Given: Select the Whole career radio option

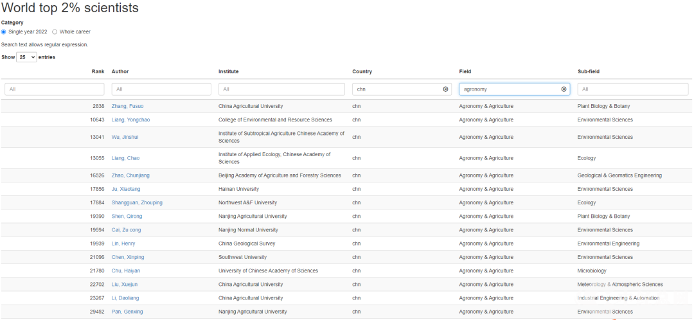Looking at the screenshot, I should click(x=55, y=31).
